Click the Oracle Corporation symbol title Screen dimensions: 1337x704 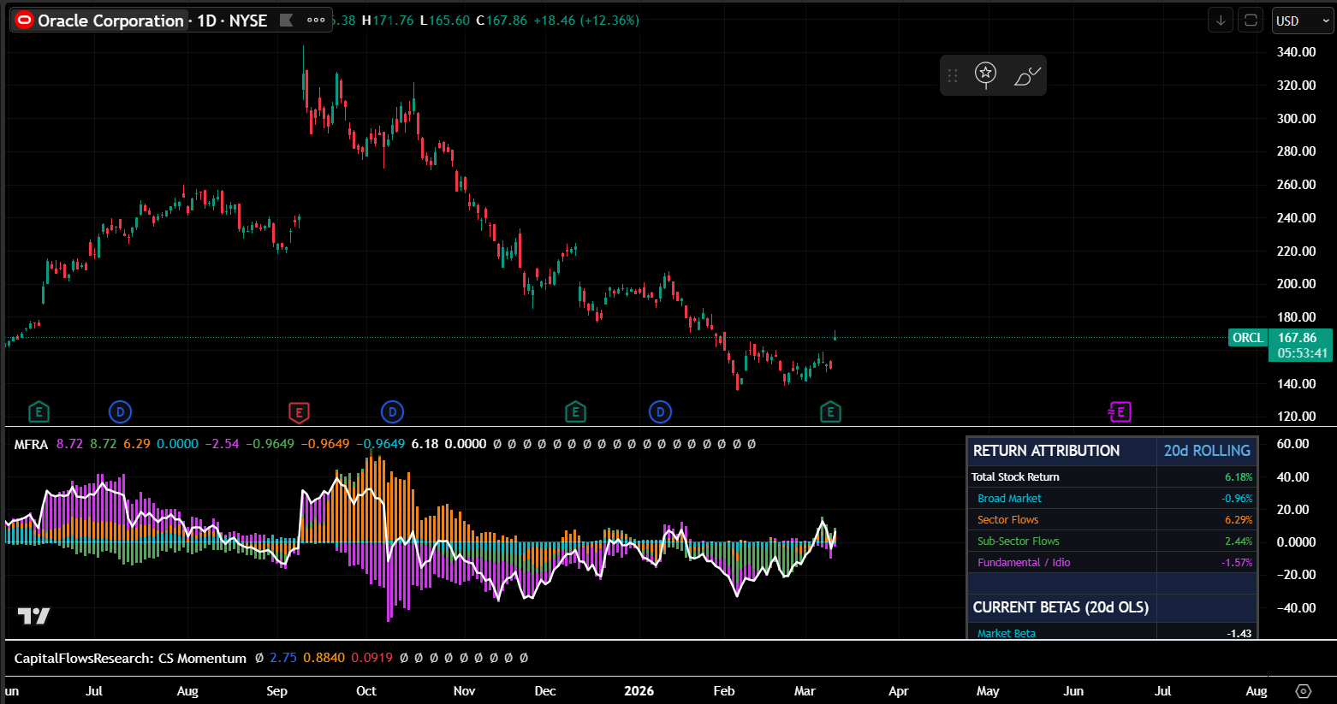coord(110,21)
